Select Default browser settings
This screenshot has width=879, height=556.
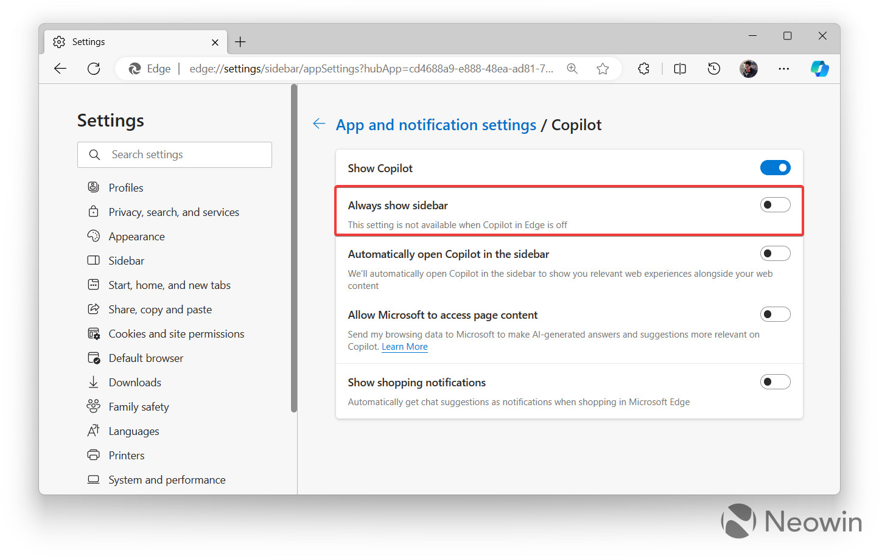point(146,358)
